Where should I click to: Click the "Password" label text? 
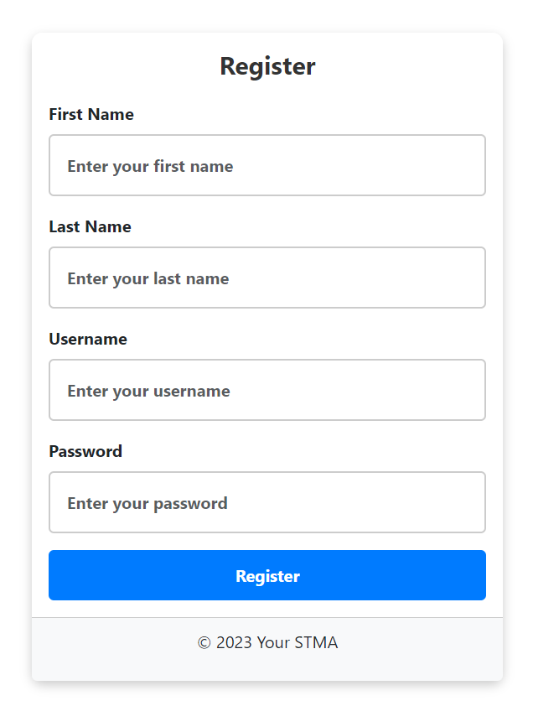click(x=85, y=451)
